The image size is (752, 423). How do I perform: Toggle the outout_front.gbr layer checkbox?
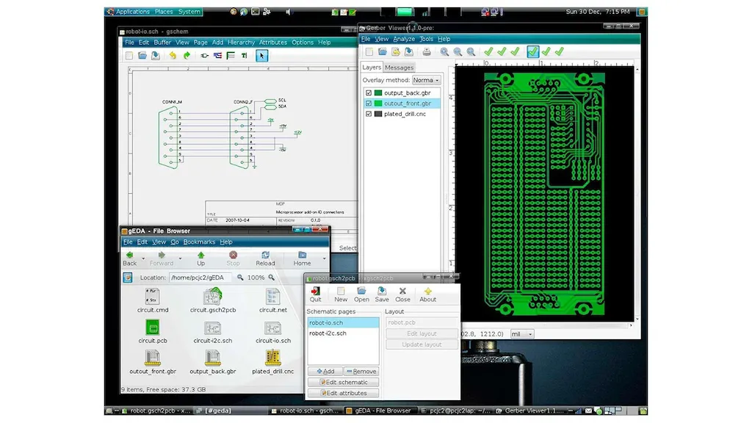pyautogui.click(x=369, y=104)
